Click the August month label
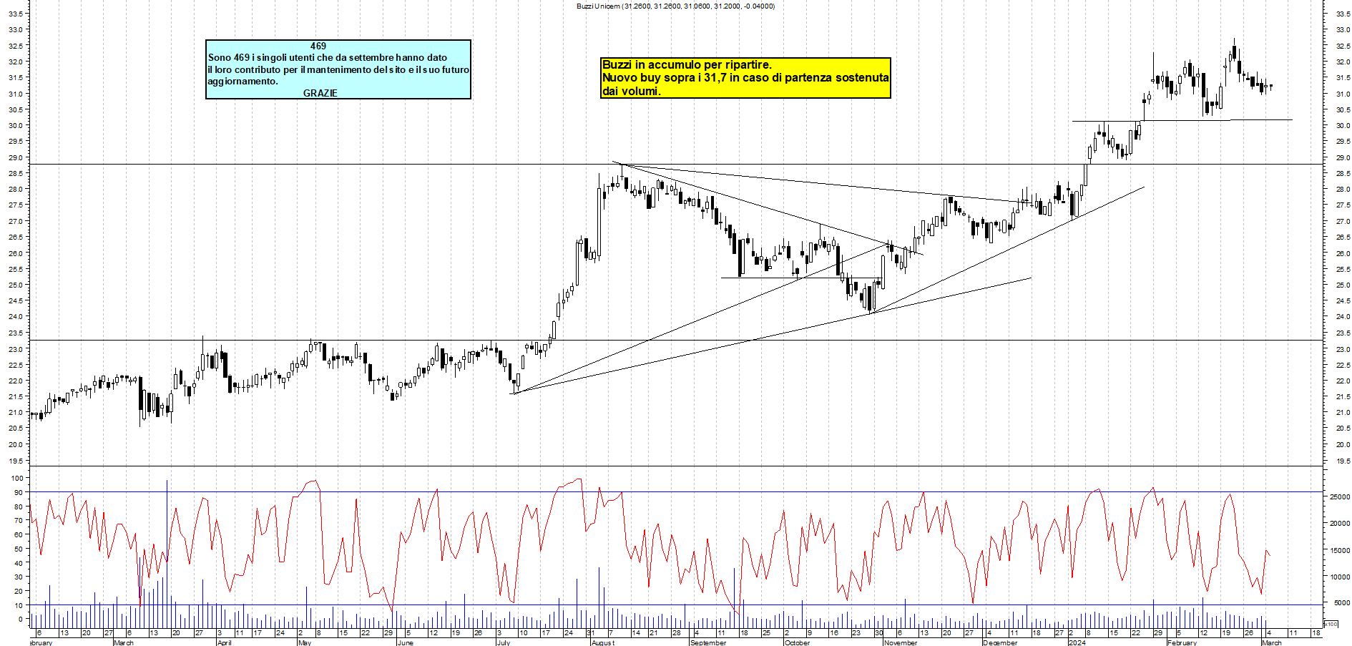Screen dimensions: 1352x646 coord(602,642)
